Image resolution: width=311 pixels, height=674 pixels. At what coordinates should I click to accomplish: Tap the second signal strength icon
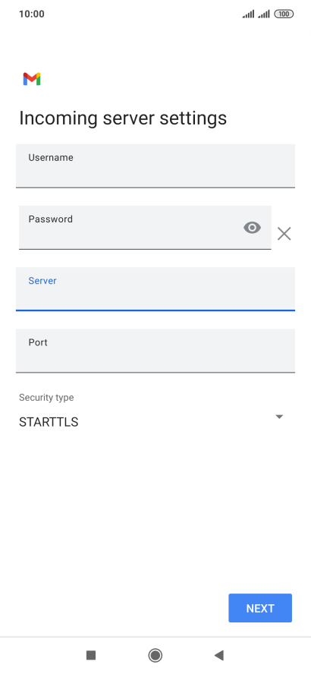[264, 14]
